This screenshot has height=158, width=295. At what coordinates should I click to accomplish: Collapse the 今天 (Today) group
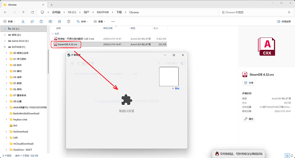click(53, 34)
